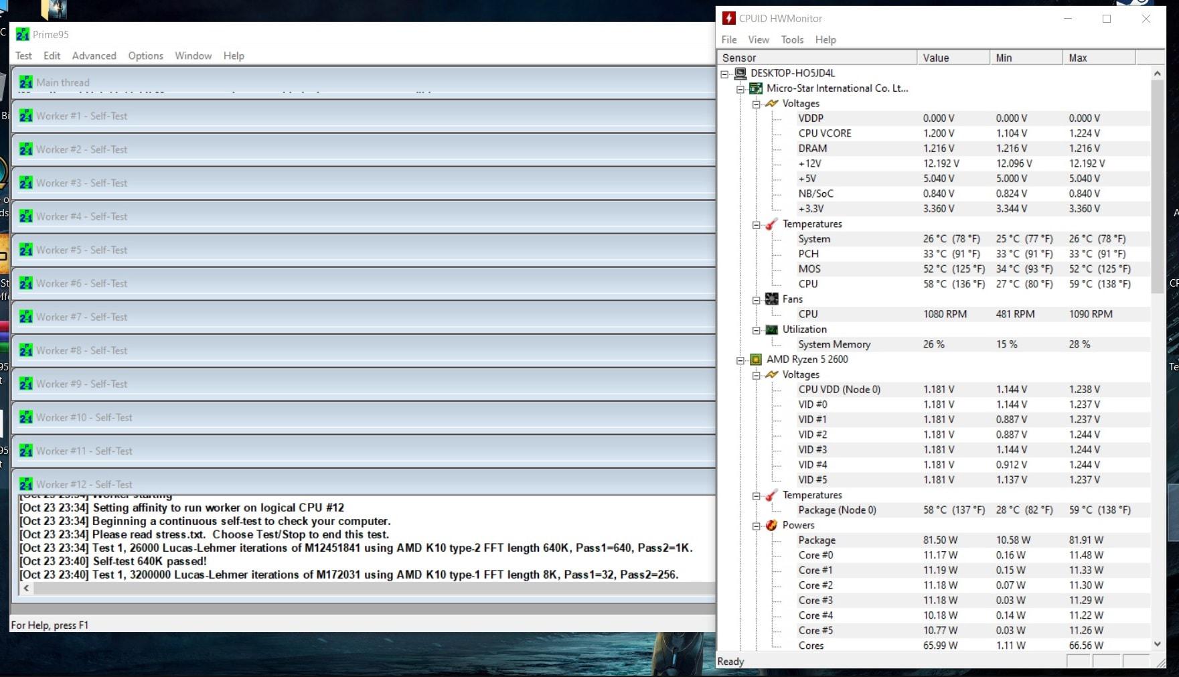The height and width of the screenshot is (677, 1179).
Task: Open the Test menu in Prime95
Action: [x=23, y=56]
